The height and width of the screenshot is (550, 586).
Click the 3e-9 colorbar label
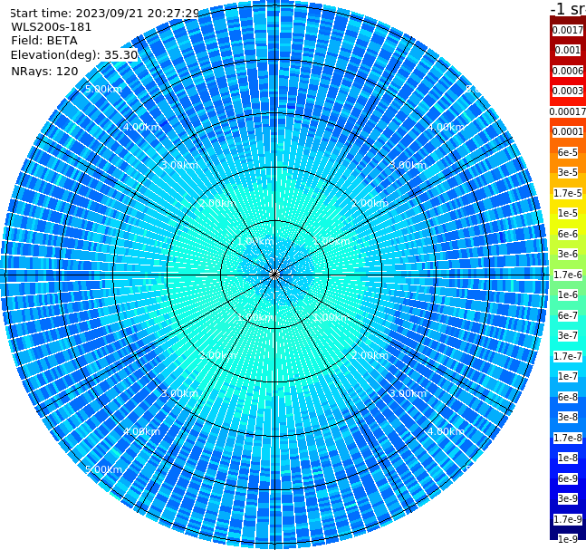click(x=568, y=498)
